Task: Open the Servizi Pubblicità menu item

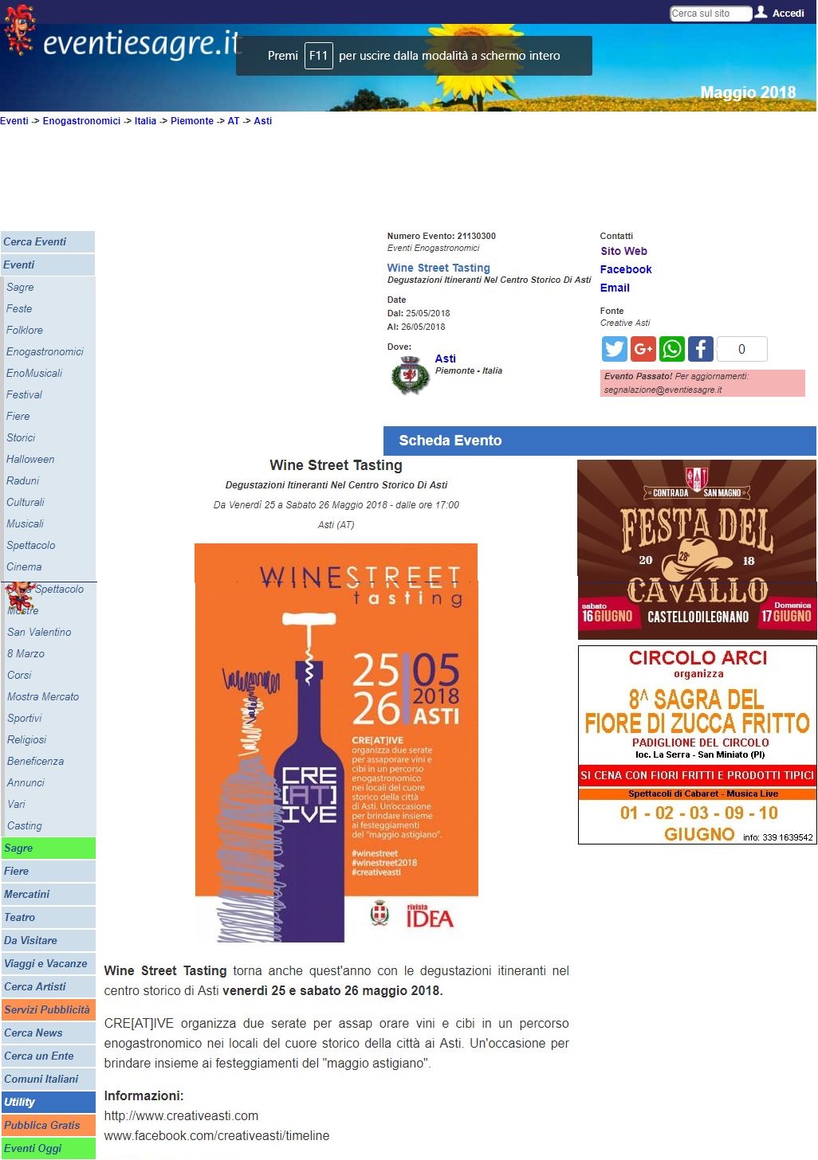Action: tap(48, 1009)
